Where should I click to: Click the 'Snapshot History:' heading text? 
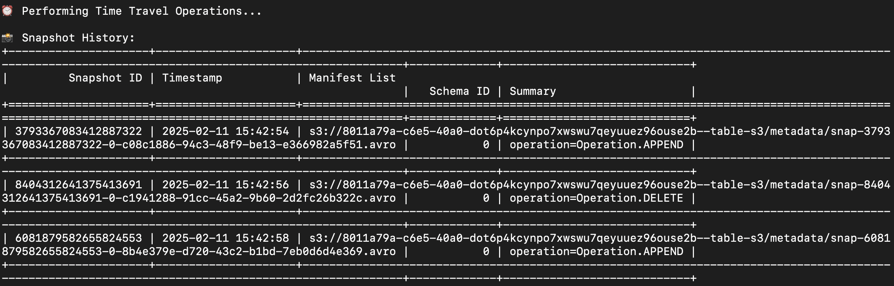coord(78,38)
